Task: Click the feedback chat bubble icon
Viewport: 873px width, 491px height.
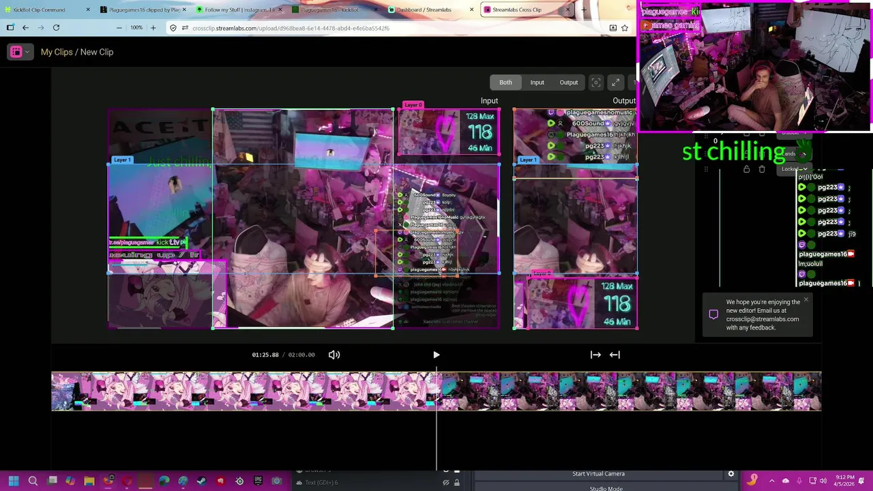Action: tap(713, 314)
